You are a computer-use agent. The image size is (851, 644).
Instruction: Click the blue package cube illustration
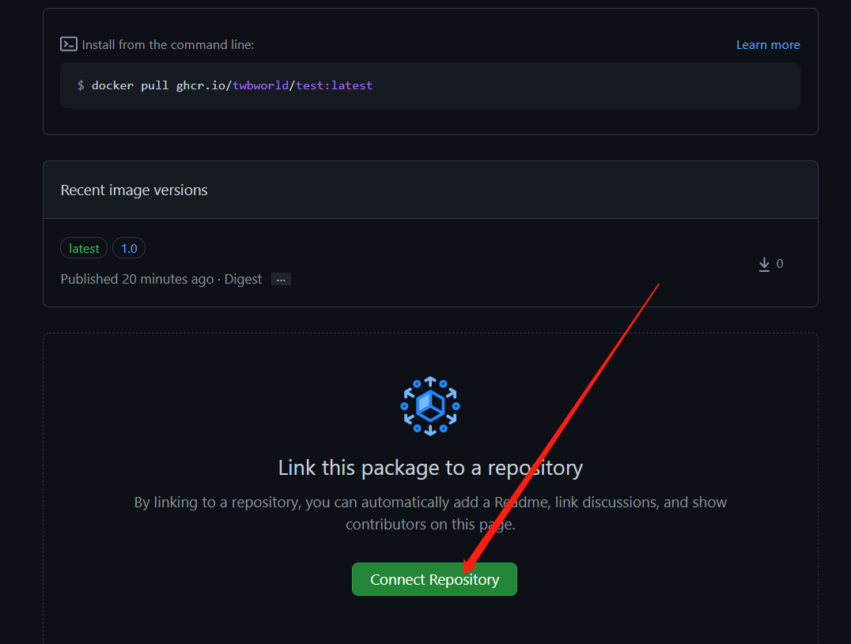click(x=430, y=406)
